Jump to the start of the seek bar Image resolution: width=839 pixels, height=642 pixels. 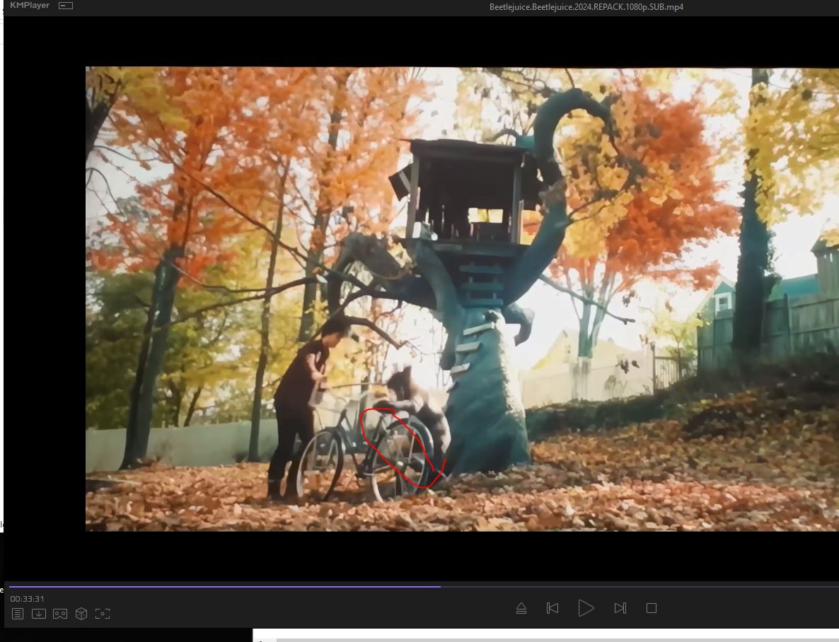(x=9, y=586)
